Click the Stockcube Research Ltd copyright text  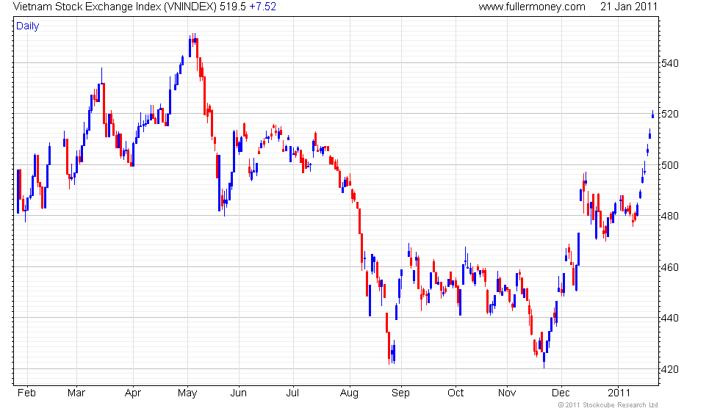click(608, 405)
